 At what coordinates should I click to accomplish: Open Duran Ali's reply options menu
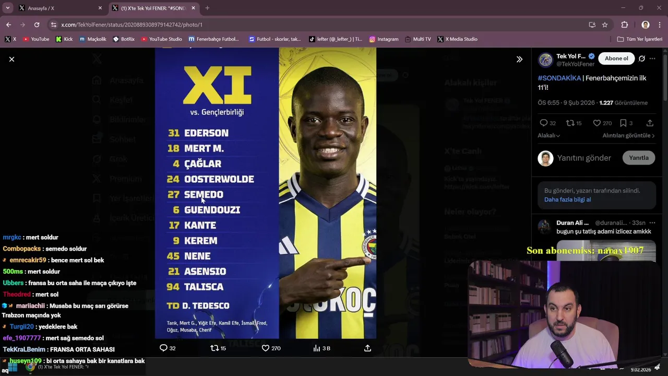pos(652,223)
